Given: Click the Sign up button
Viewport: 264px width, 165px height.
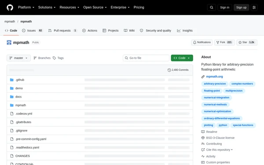Looking at the screenshot, I should 241,7.
